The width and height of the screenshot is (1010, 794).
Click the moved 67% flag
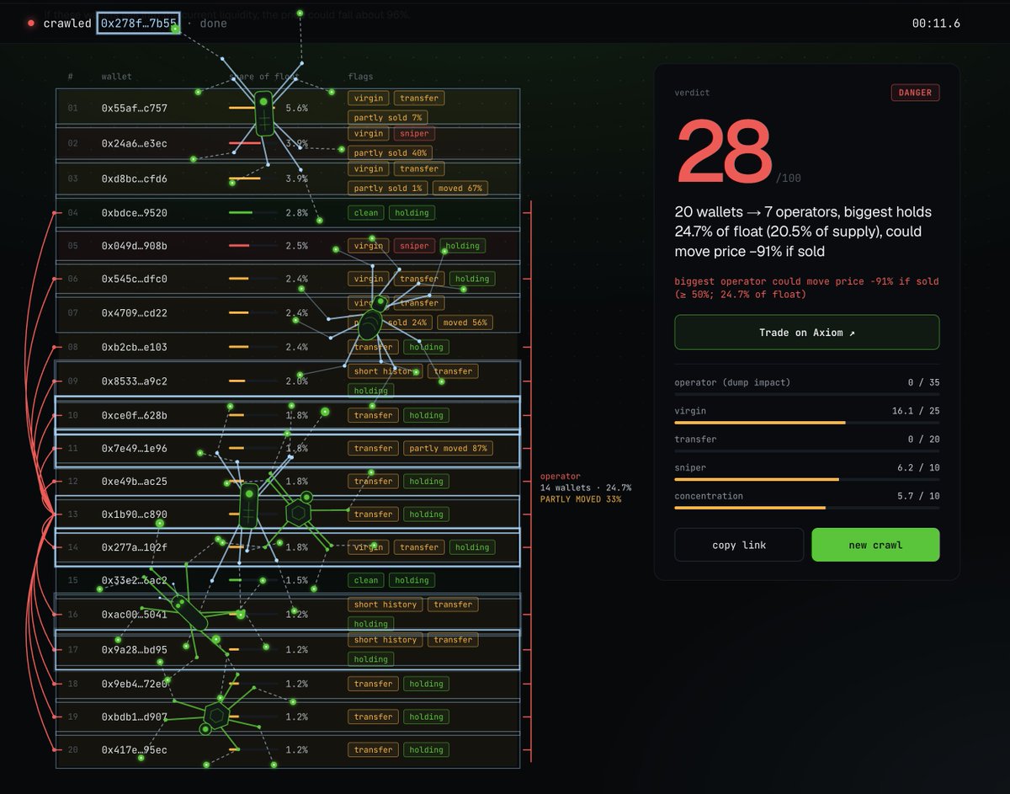[x=460, y=189]
